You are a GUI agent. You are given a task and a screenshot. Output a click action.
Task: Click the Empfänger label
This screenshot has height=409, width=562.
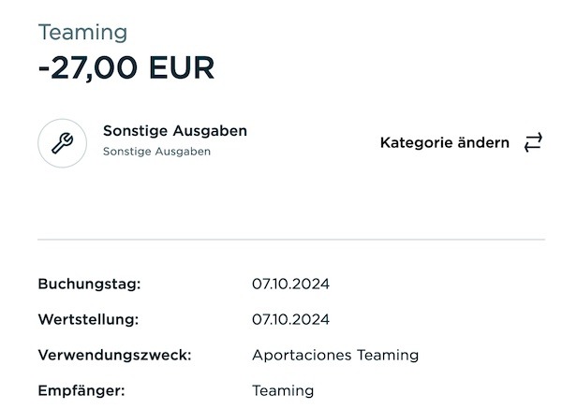point(81,390)
